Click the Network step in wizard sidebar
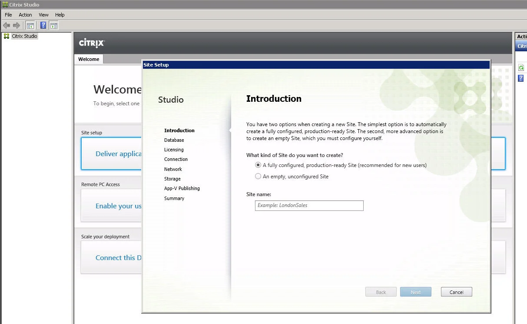The height and width of the screenshot is (324, 527). point(173,169)
